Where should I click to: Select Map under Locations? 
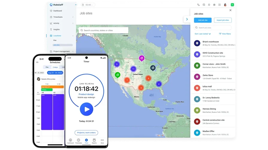coord(55,40)
